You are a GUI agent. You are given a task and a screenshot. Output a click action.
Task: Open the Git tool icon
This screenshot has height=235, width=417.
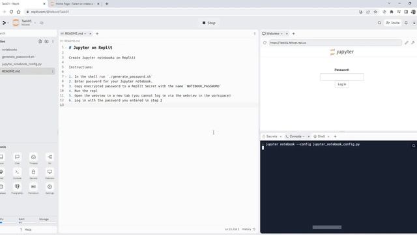(50, 157)
